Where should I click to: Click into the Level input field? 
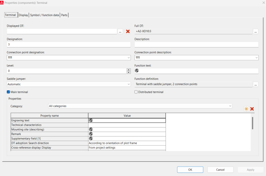click(x=66, y=71)
